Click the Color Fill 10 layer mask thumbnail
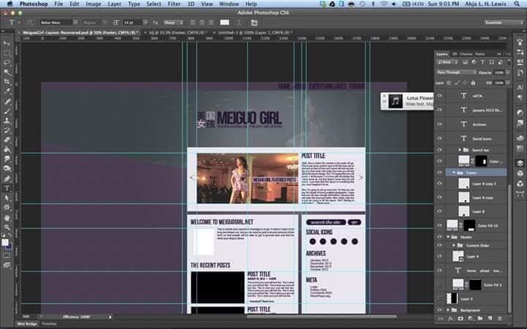The image size is (527, 329). coord(469,226)
